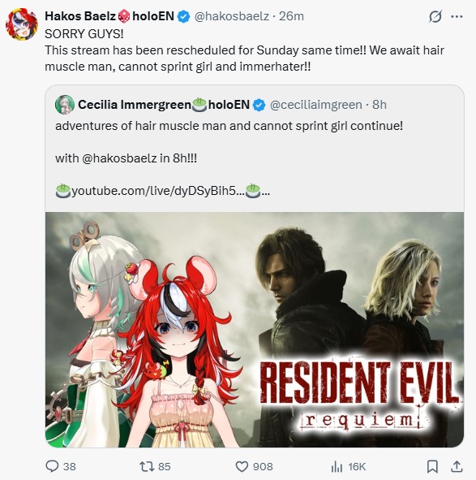Click @hakosbaelz mention in quoted tweet

pos(119,158)
